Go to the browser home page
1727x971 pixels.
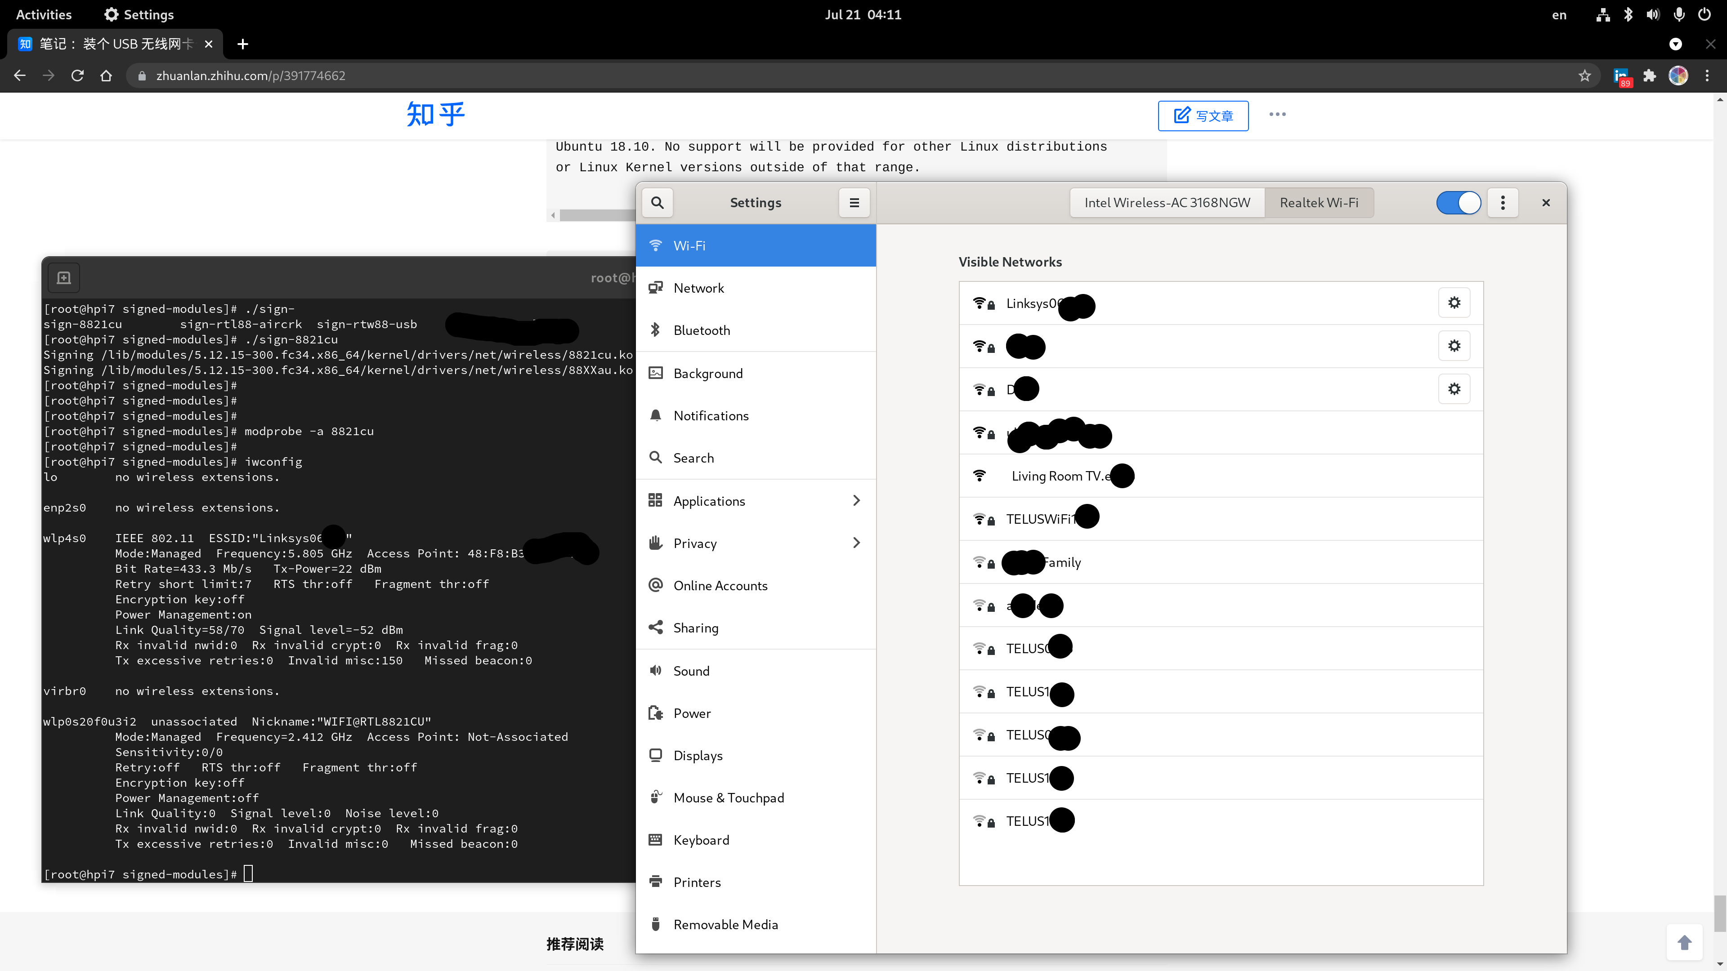point(106,76)
